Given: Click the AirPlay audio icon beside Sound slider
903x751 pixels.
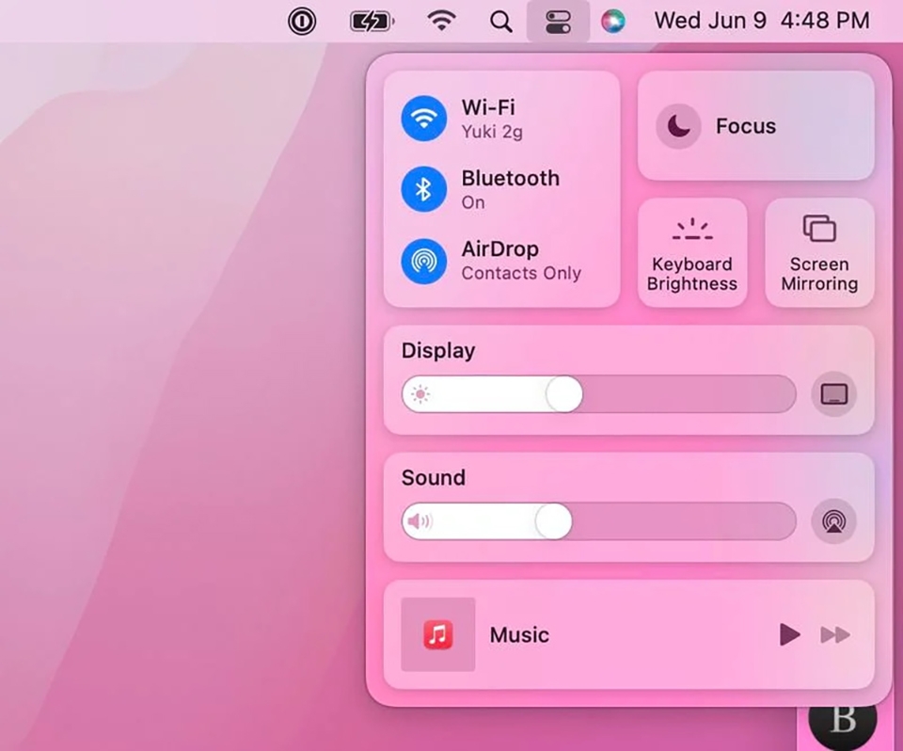Looking at the screenshot, I should pos(833,522).
